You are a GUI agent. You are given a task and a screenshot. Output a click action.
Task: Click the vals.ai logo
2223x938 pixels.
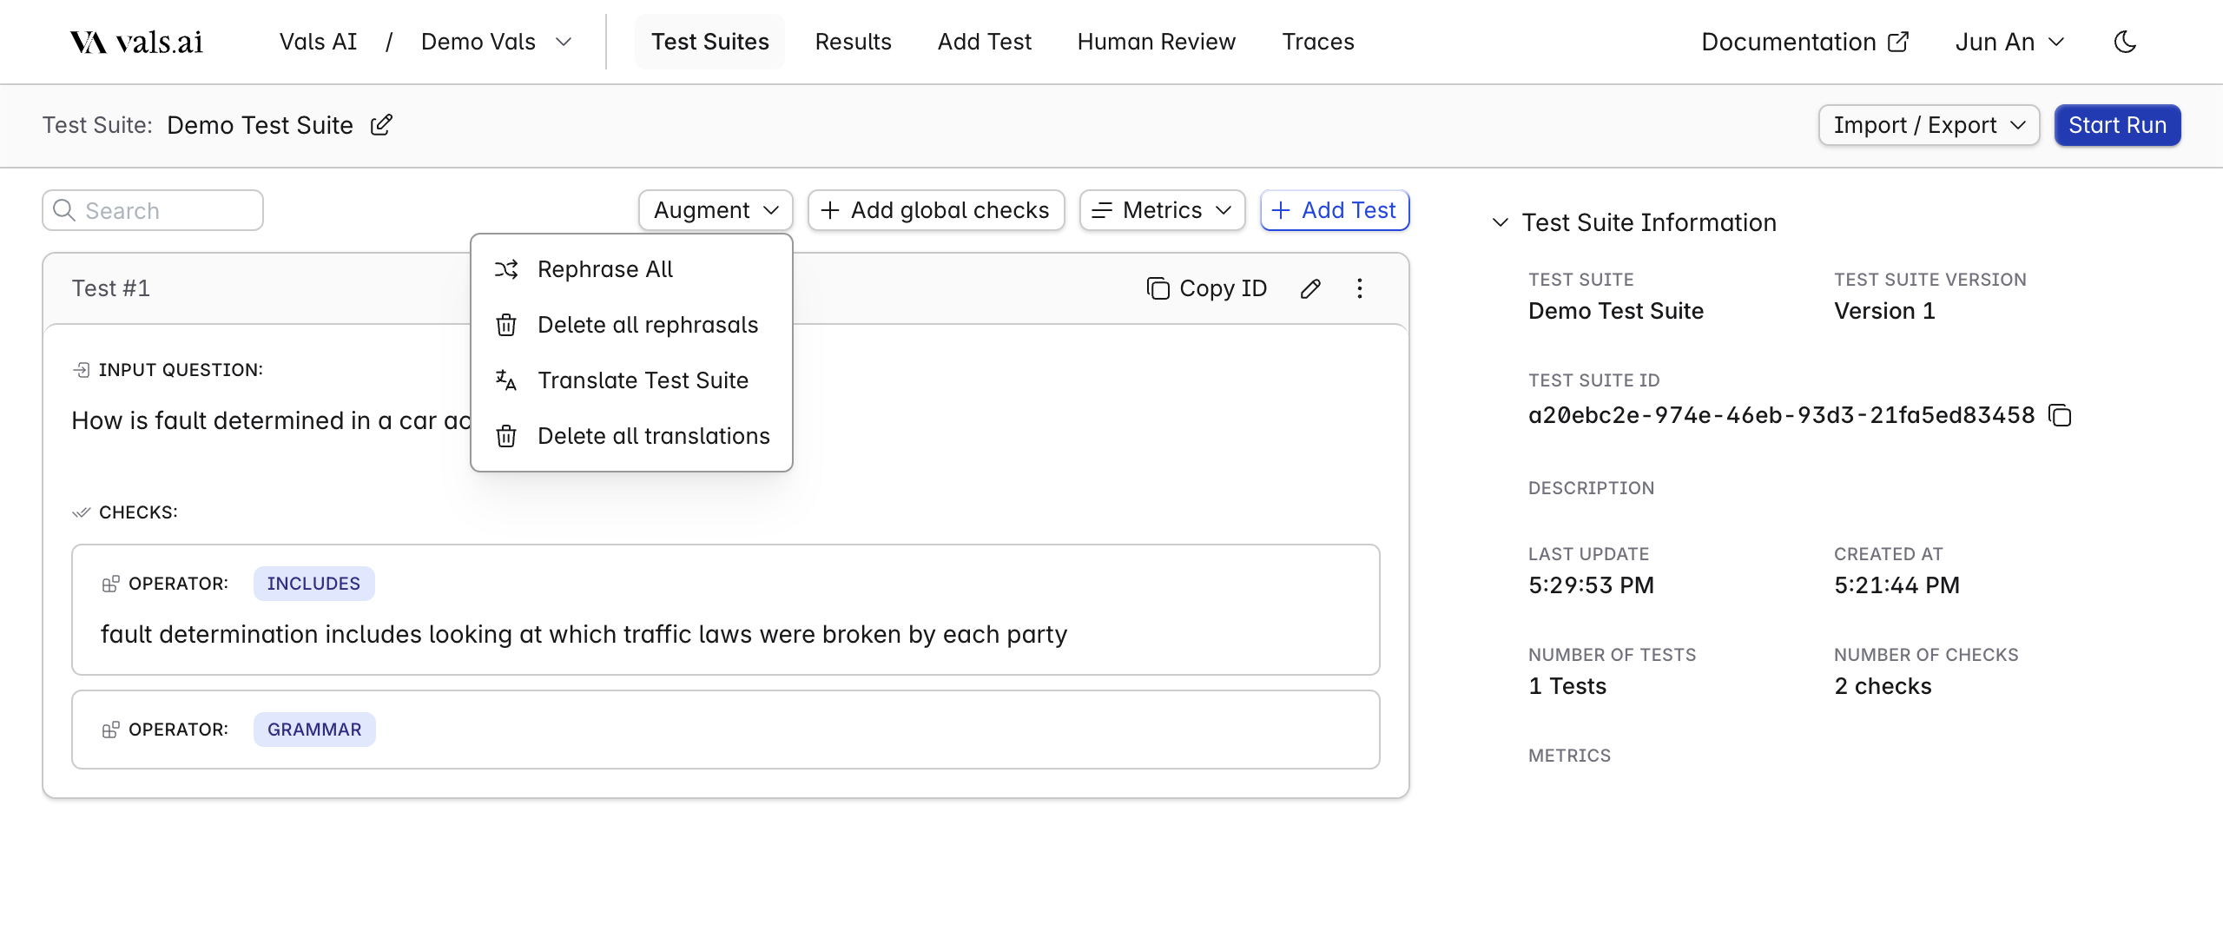[x=136, y=42]
